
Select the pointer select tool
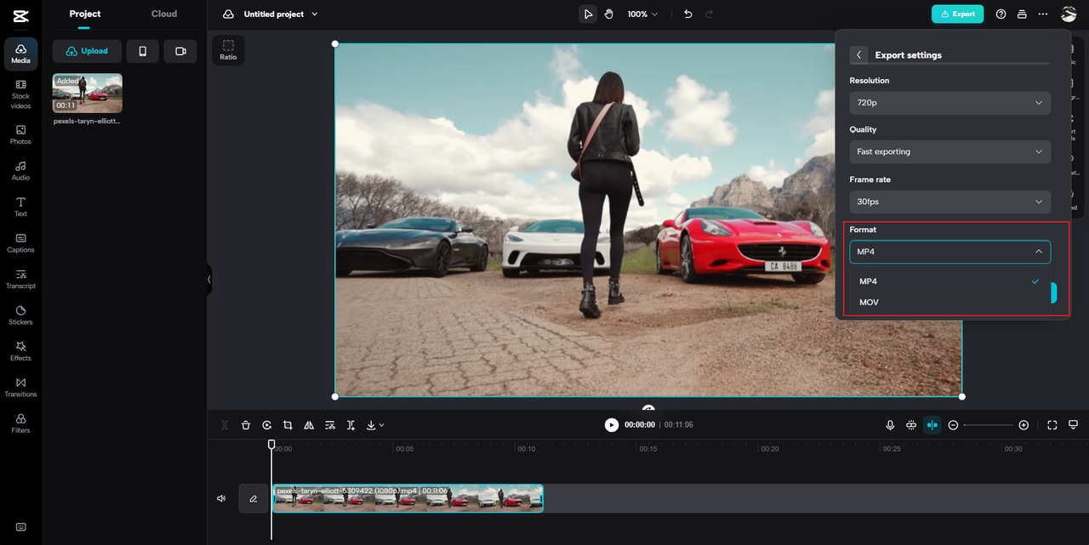pyautogui.click(x=588, y=14)
